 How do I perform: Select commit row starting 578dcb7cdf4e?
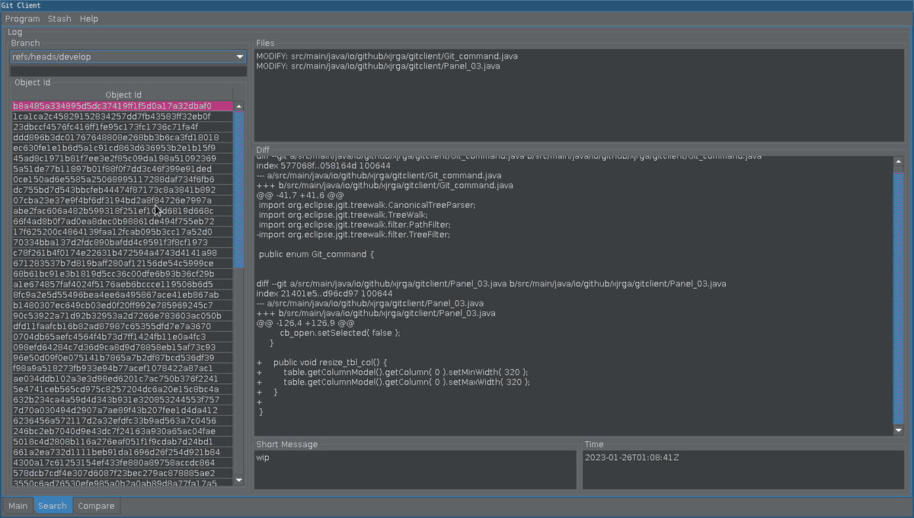(x=123, y=473)
